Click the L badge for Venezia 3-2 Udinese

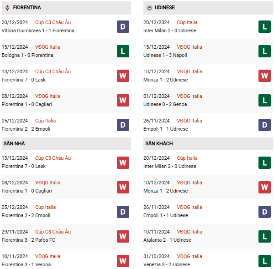[264, 261]
